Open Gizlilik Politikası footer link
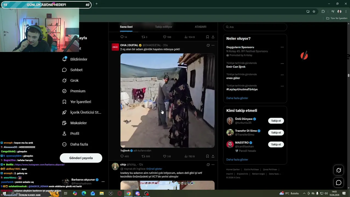This screenshot has height=197, width=350. coord(251,170)
